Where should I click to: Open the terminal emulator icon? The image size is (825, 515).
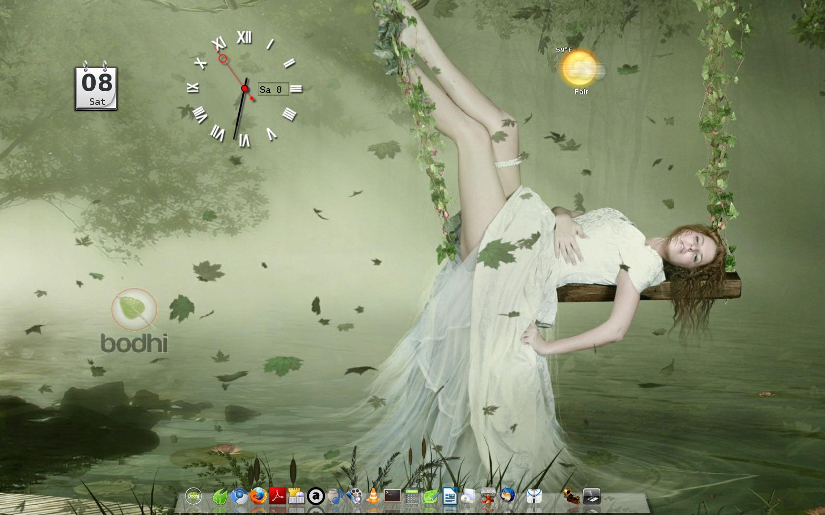point(392,496)
